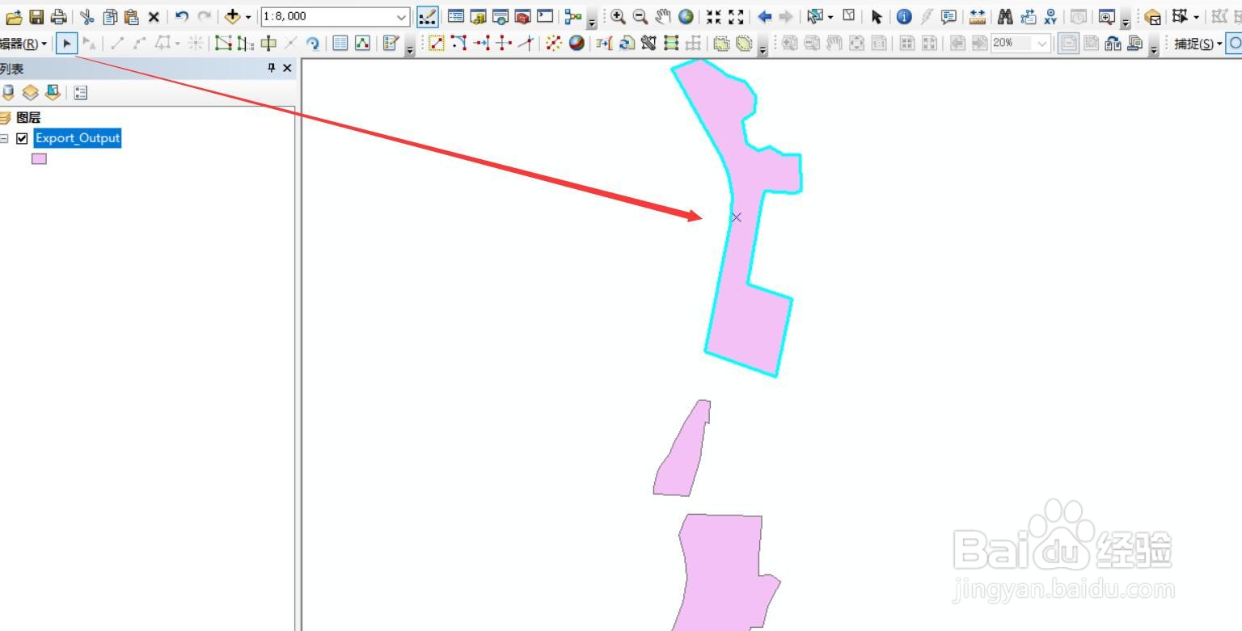Choose the Select Elements black arrow tool
The width and height of the screenshot is (1242, 631).
[x=877, y=16]
